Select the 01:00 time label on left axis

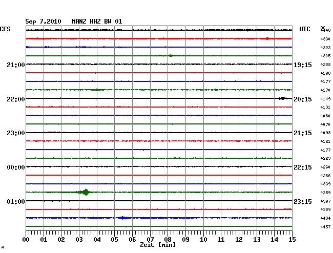coord(15,201)
